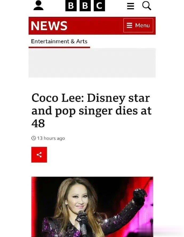Click the clock icon beside the timestamp

34,138
